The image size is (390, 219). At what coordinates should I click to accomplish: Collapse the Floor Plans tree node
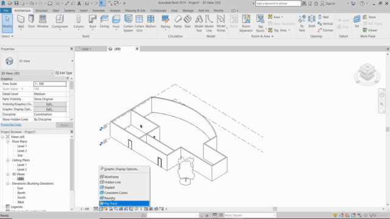tap(8, 142)
